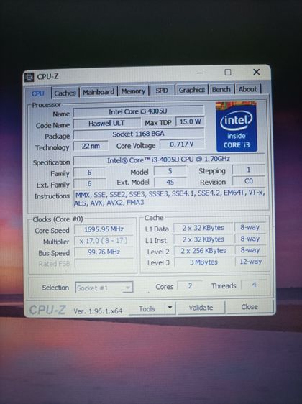302x404 pixels.
Task: Open the Mainboard tab
Action: (99, 92)
